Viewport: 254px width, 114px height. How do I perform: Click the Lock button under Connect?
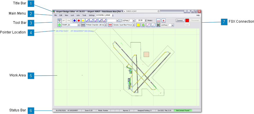click(187, 25)
